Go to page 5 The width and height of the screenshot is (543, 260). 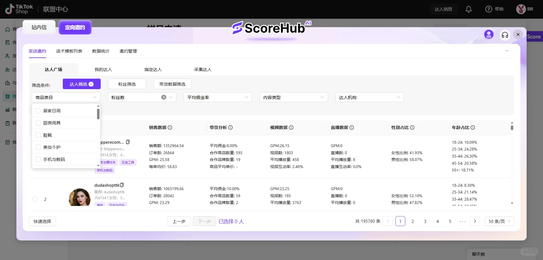click(x=450, y=221)
